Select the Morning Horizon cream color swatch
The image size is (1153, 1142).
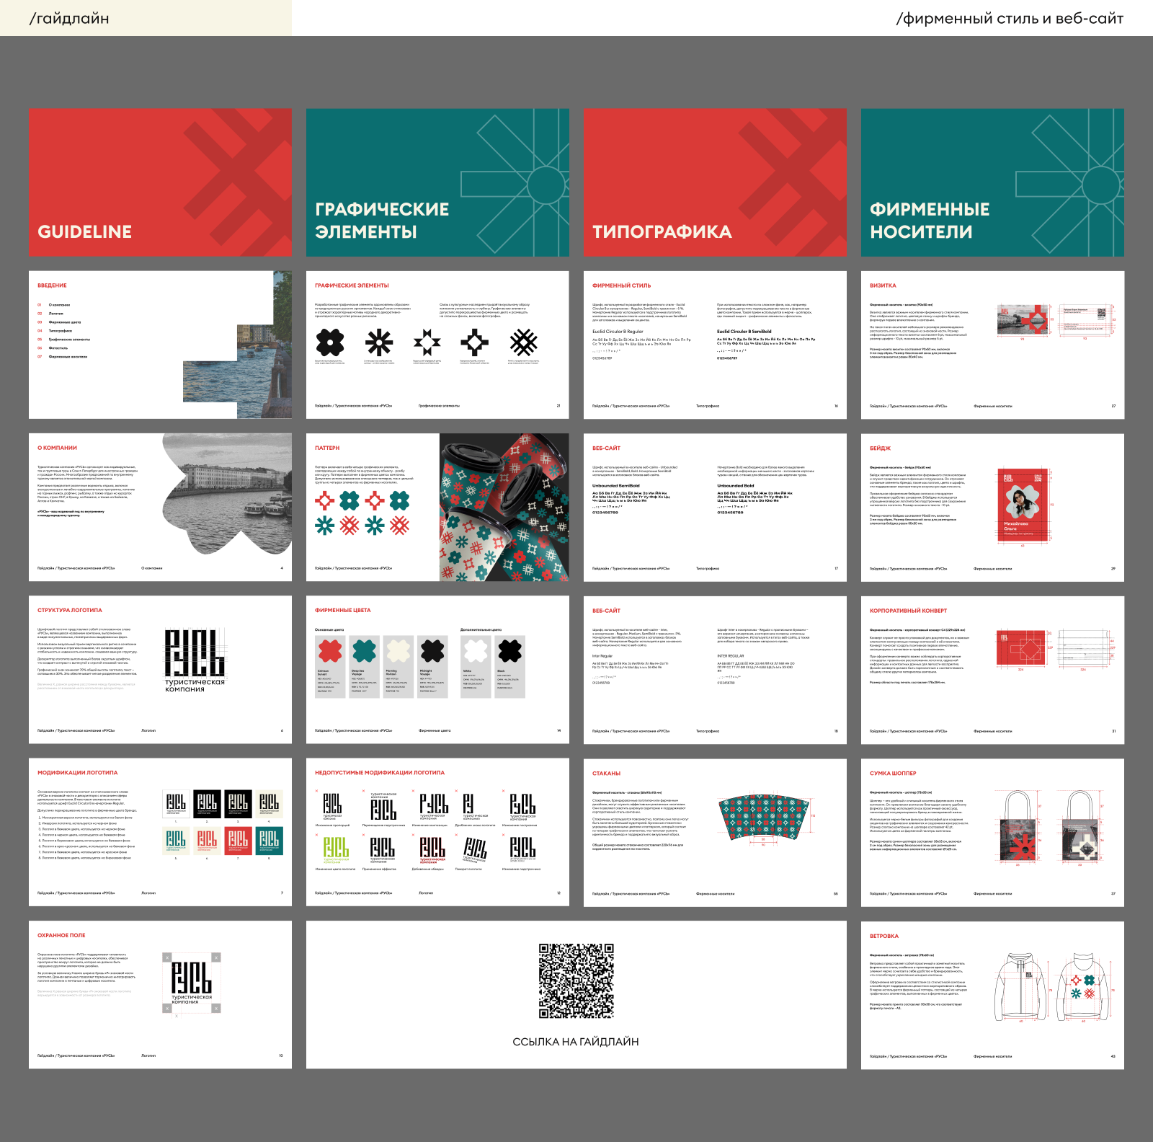pyautogui.click(x=399, y=651)
